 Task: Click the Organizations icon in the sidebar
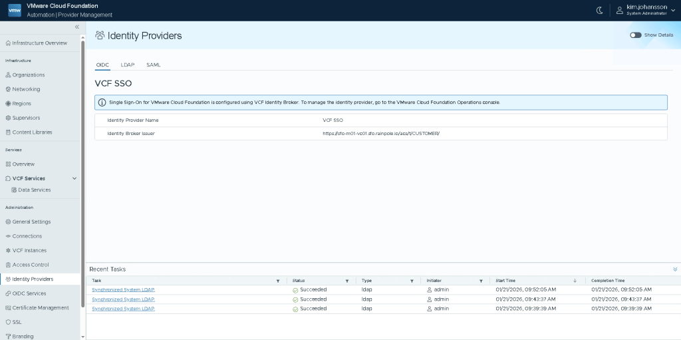coord(8,75)
